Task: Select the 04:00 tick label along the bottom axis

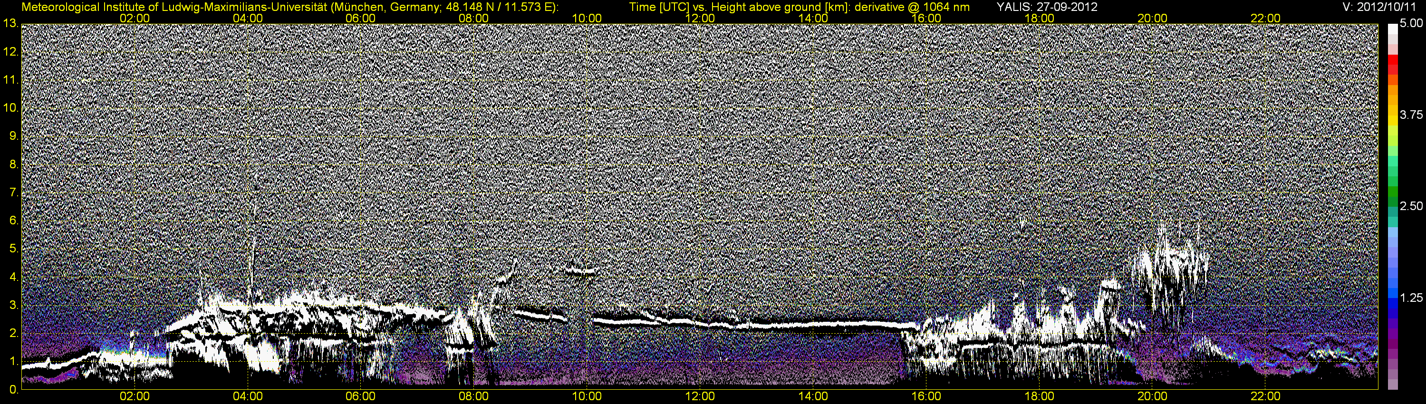Action: (248, 397)
